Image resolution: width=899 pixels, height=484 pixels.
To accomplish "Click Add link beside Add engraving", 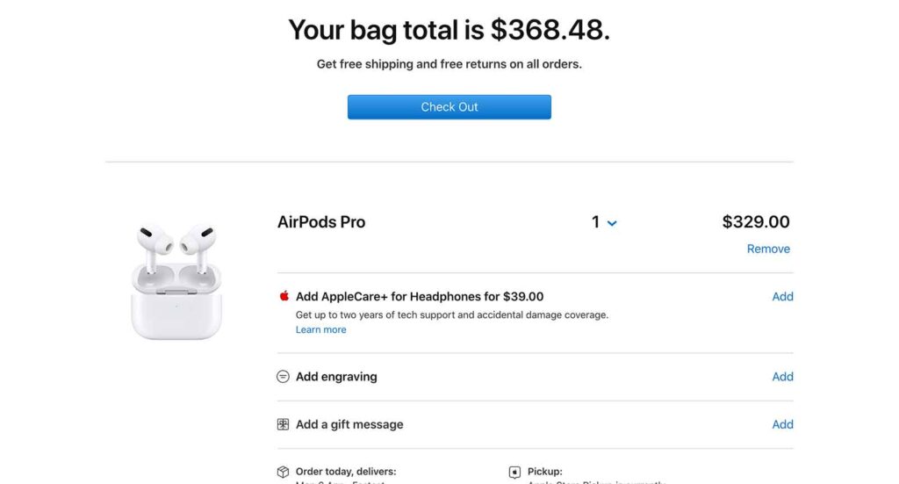I will point(782,377).
